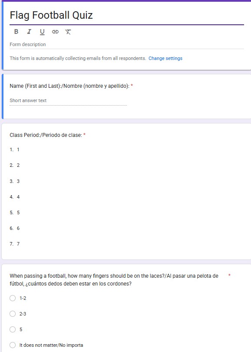Image resolution: width=251 pixels, height=352 pixels.
Task: Toggle bold formatting in the description toolbar
Action: coord(16,31)
